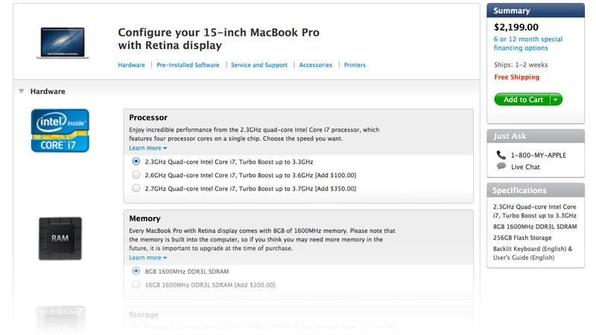Open the Accessories section link
This screenshot has width=596, height=335.
coord(315,65)
